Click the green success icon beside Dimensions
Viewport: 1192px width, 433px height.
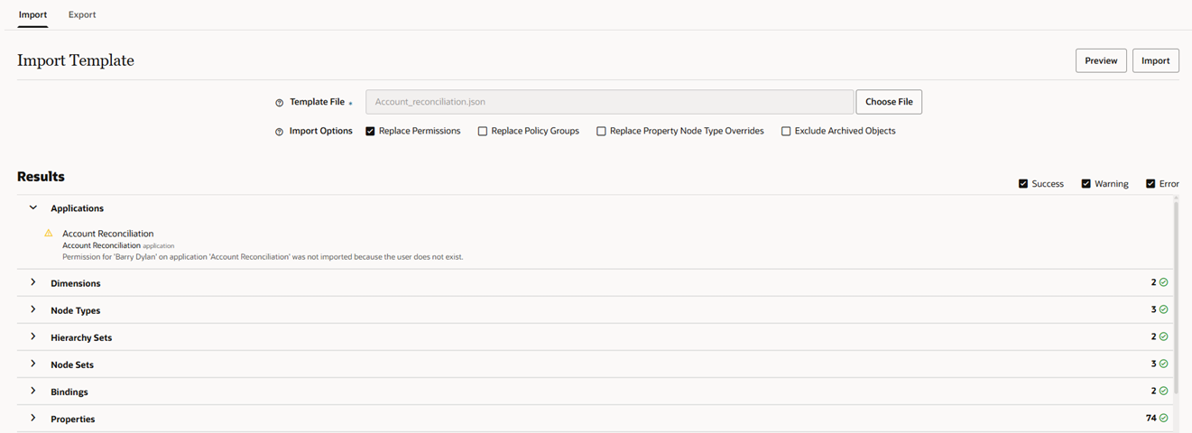pyautogui.click(x=1163, y=282)
